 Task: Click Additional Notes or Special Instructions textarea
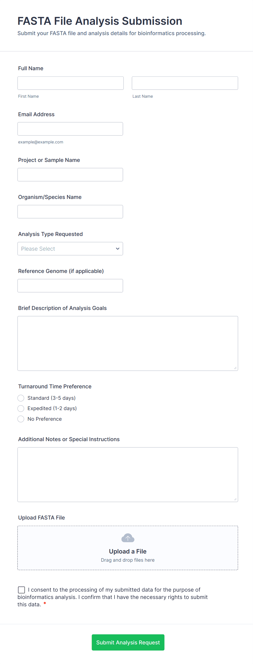128,475
